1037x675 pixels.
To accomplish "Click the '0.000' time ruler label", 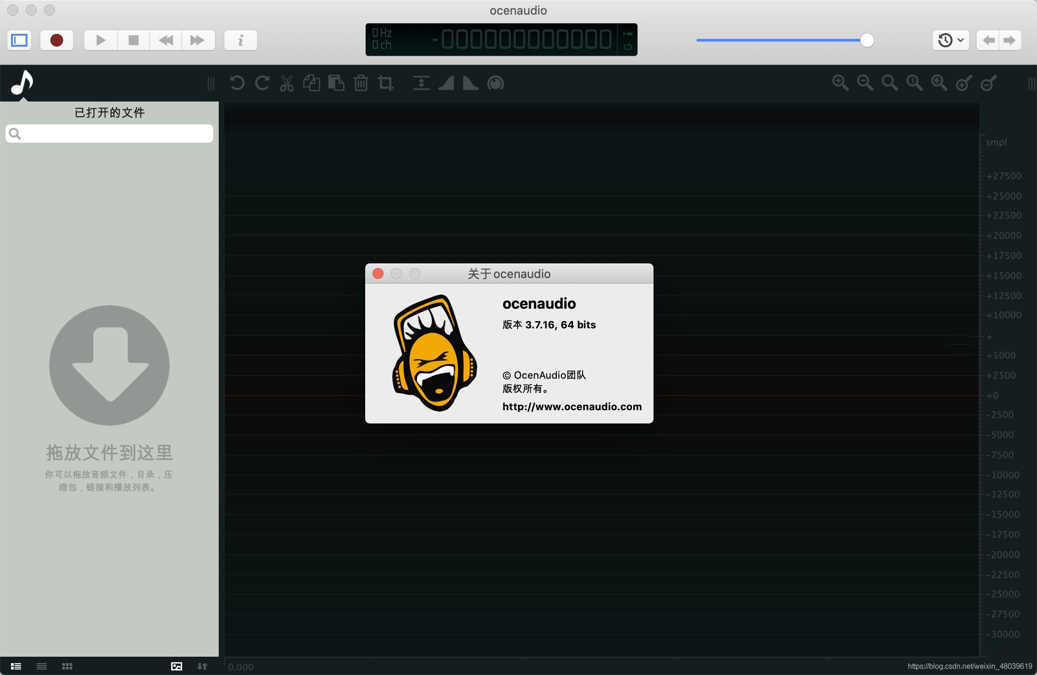I will pyautogui.click(x=241, y=667).
